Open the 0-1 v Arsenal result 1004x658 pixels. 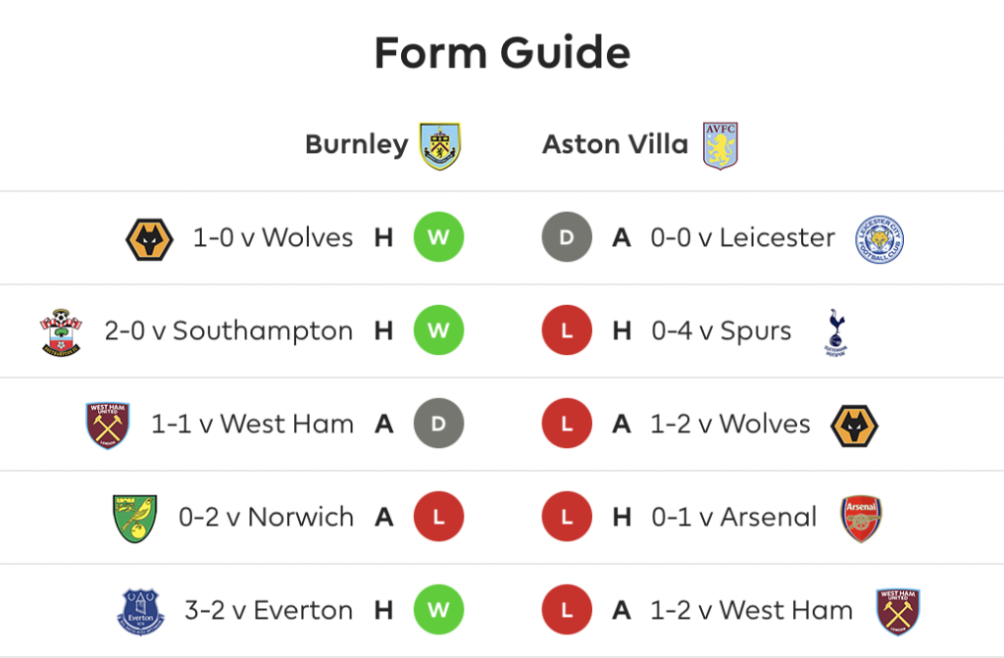pos(733,517)
